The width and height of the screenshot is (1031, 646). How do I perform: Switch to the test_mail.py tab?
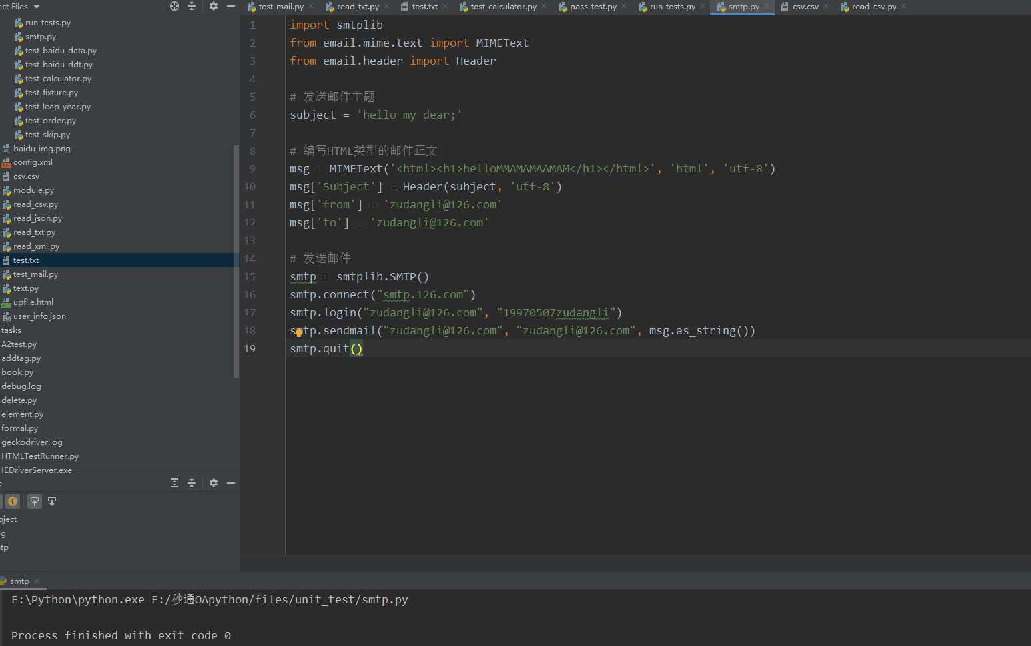280,7
